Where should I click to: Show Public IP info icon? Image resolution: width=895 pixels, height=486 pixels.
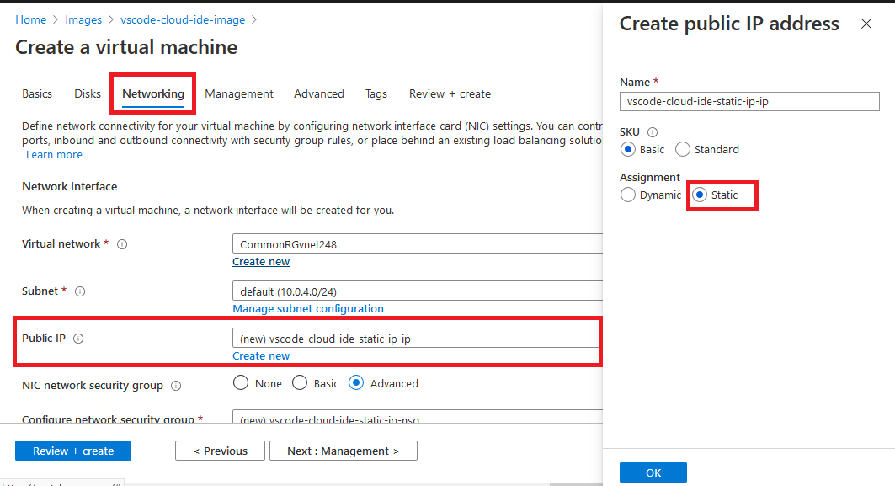pyautogui.click(x=79, y=339)
